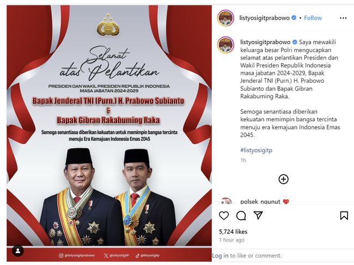The width and height of the screenshot is (354, 265).
Task: View the 5,724 likes list
Action: coord(233,232)
